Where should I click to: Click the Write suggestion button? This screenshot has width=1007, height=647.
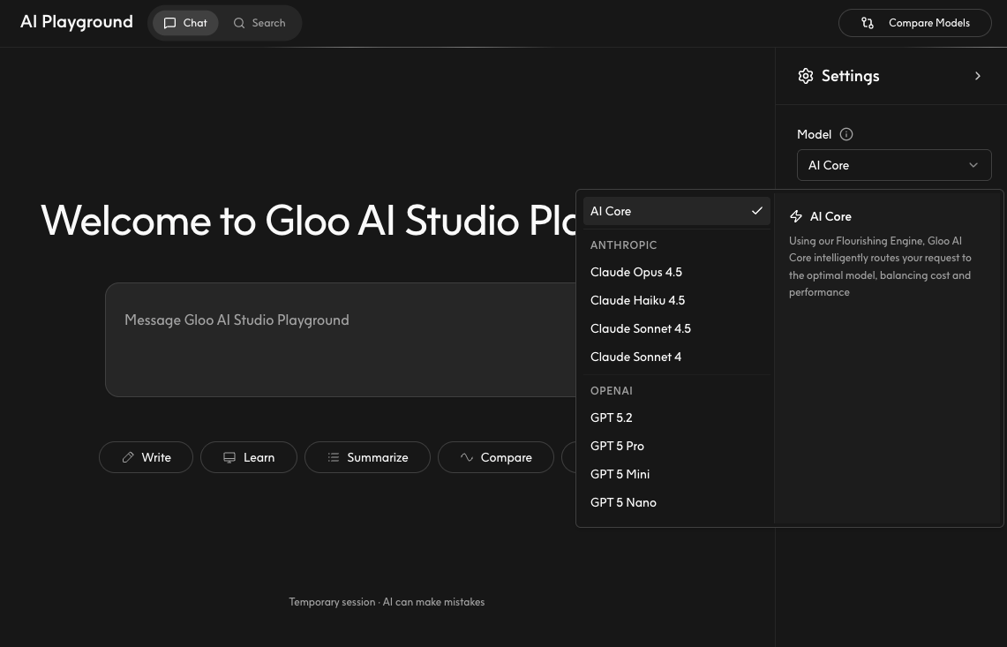click(146, 457)
